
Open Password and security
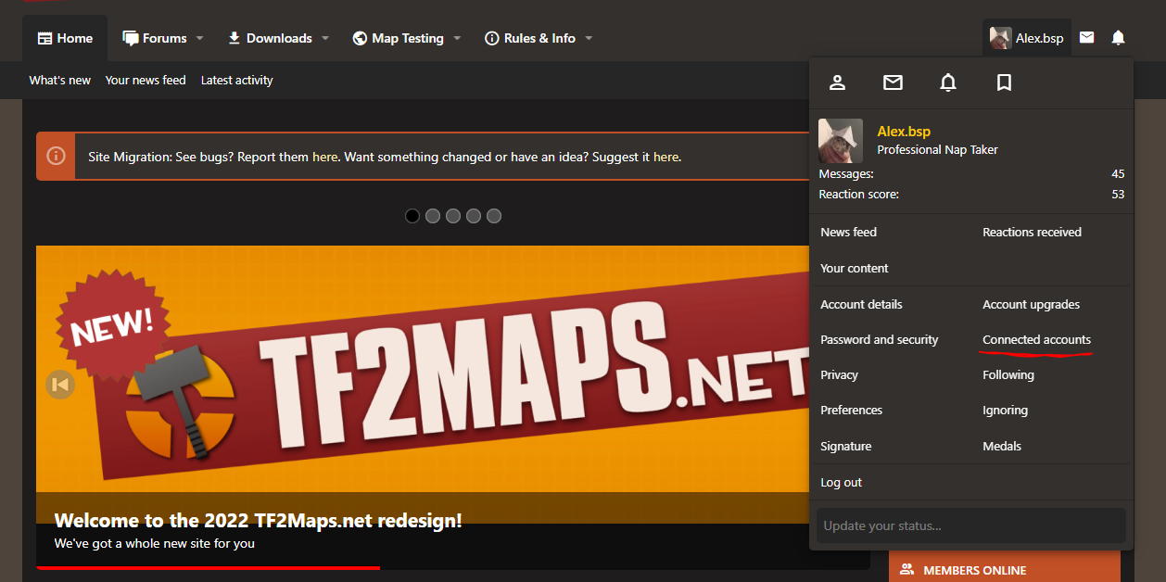point(880,340)
